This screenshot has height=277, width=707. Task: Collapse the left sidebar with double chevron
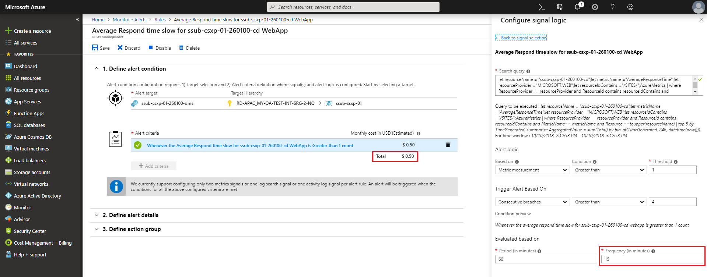(x=77, y=19)
